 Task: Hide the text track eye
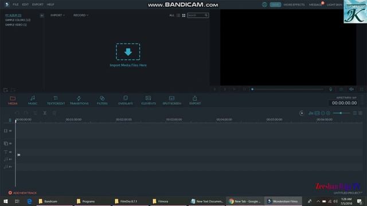[10, 152]
